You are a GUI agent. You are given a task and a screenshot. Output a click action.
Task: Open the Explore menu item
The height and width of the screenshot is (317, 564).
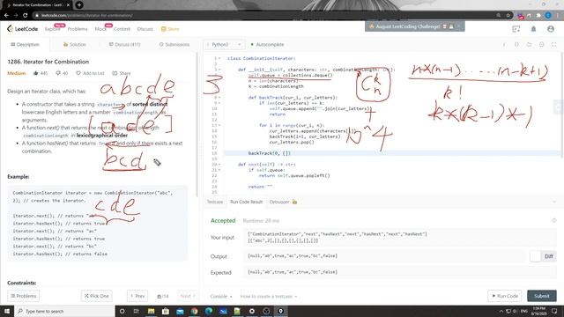53,29
